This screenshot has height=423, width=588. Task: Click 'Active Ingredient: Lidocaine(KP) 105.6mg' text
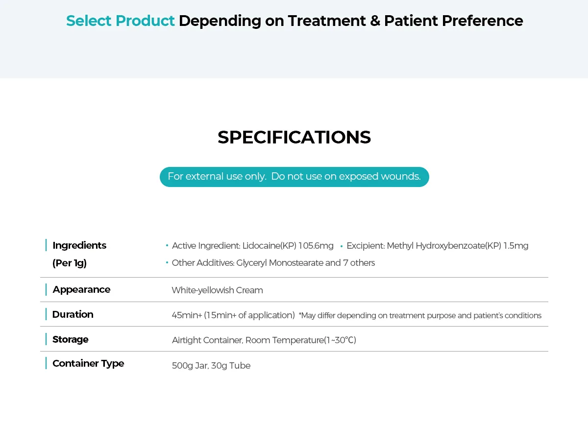coord(253,246)
